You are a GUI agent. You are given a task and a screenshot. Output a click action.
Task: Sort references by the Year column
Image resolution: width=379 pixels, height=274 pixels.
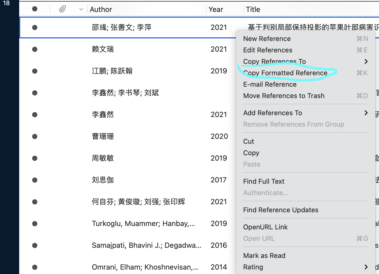(x=216, y=9)
